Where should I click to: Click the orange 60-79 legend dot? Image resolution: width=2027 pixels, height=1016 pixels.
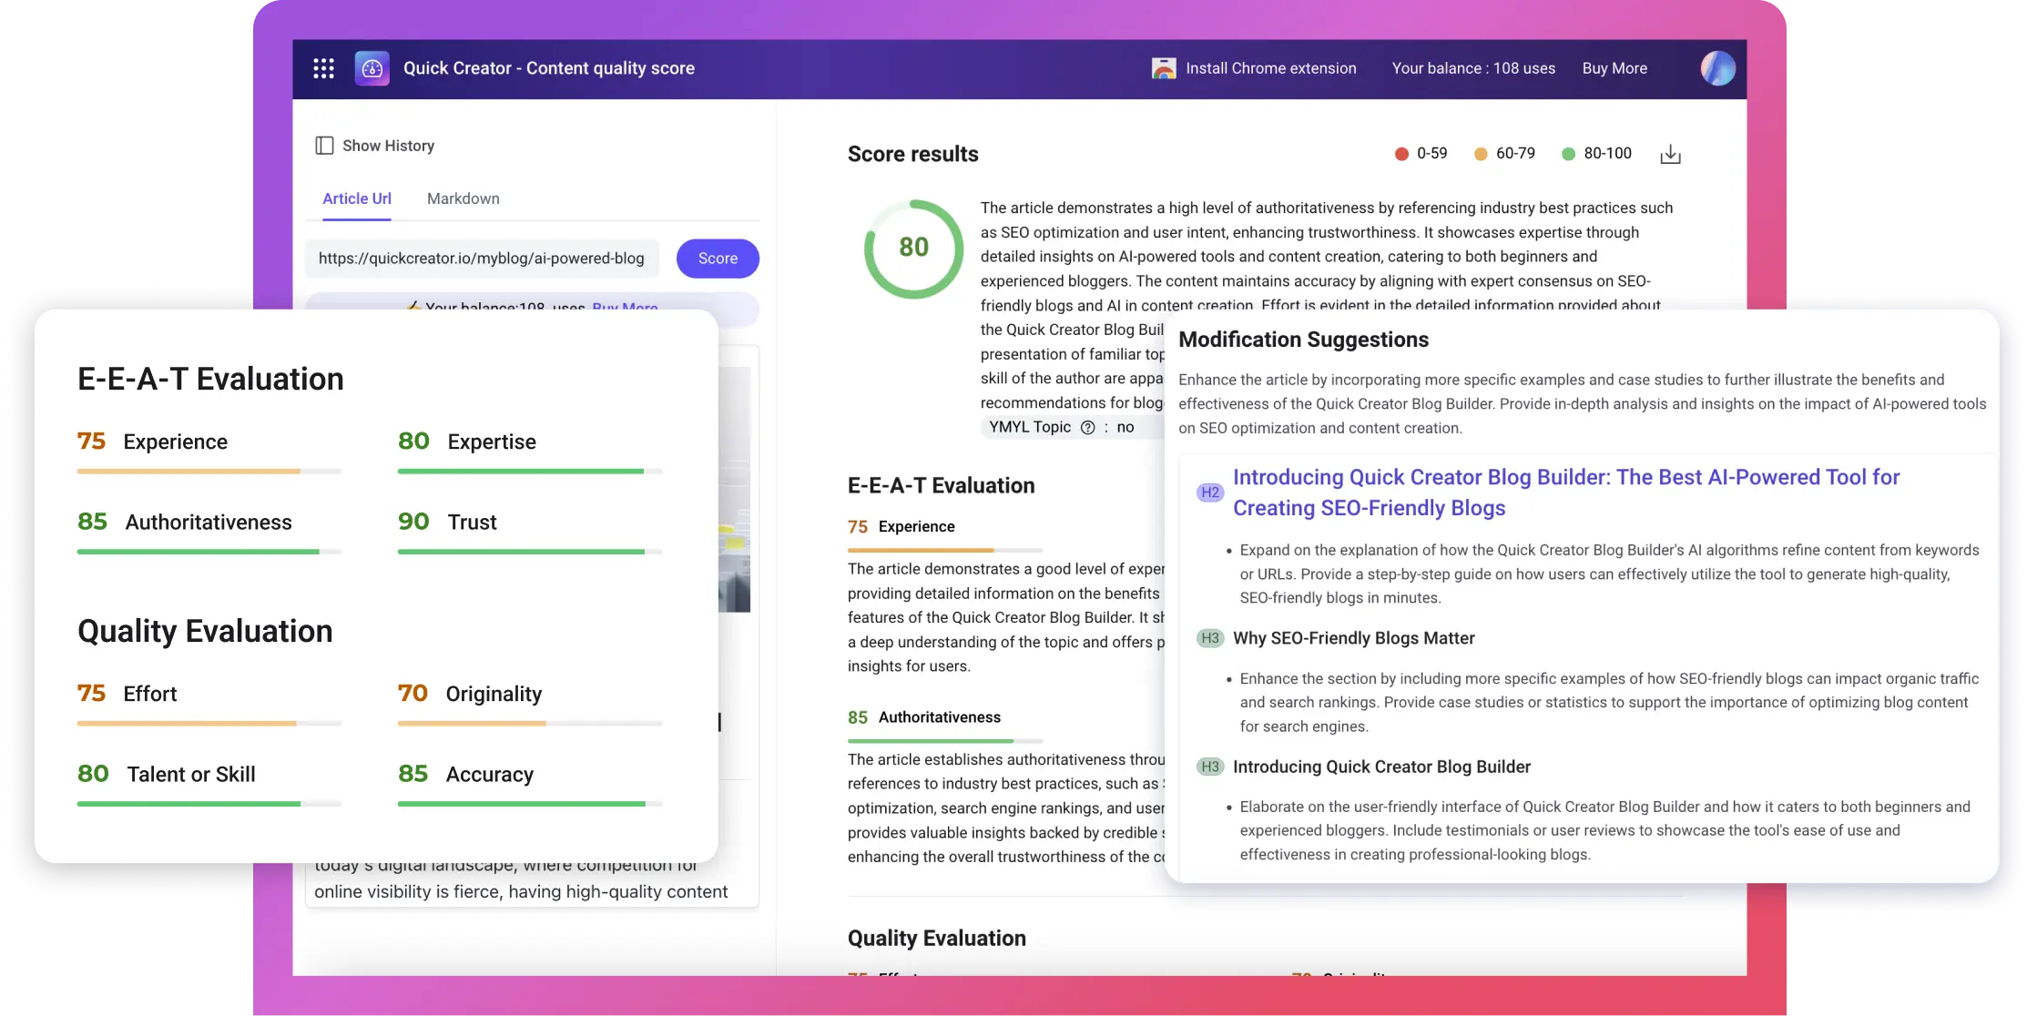(1481, 154)
